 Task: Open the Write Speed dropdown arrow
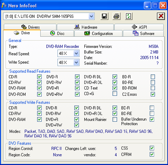click(76, 63)
